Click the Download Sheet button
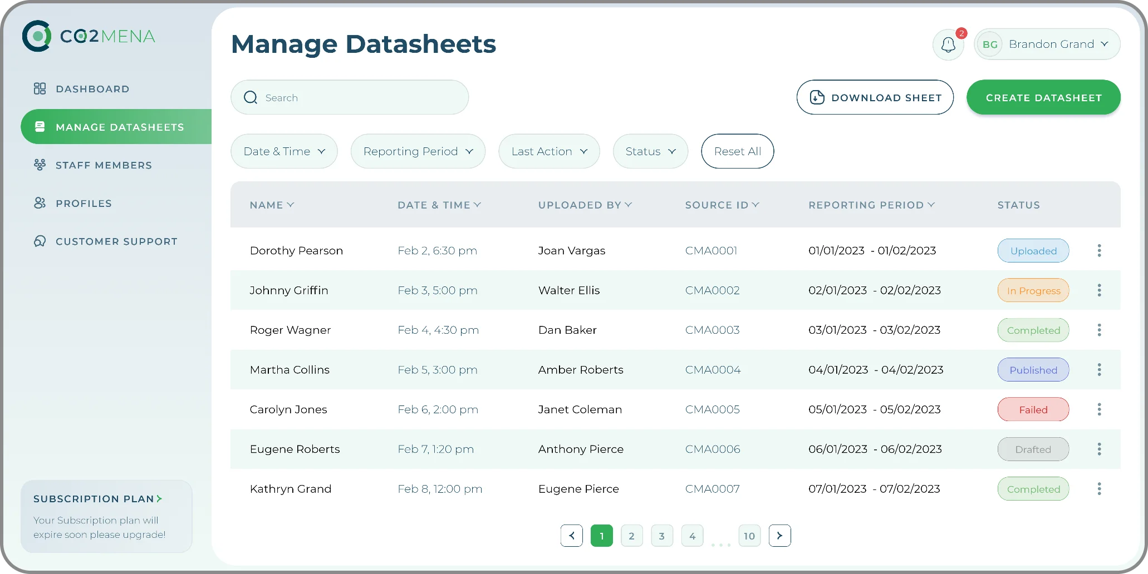The height and width of the screenshot is (574, 1148). [x=875, y=97]
